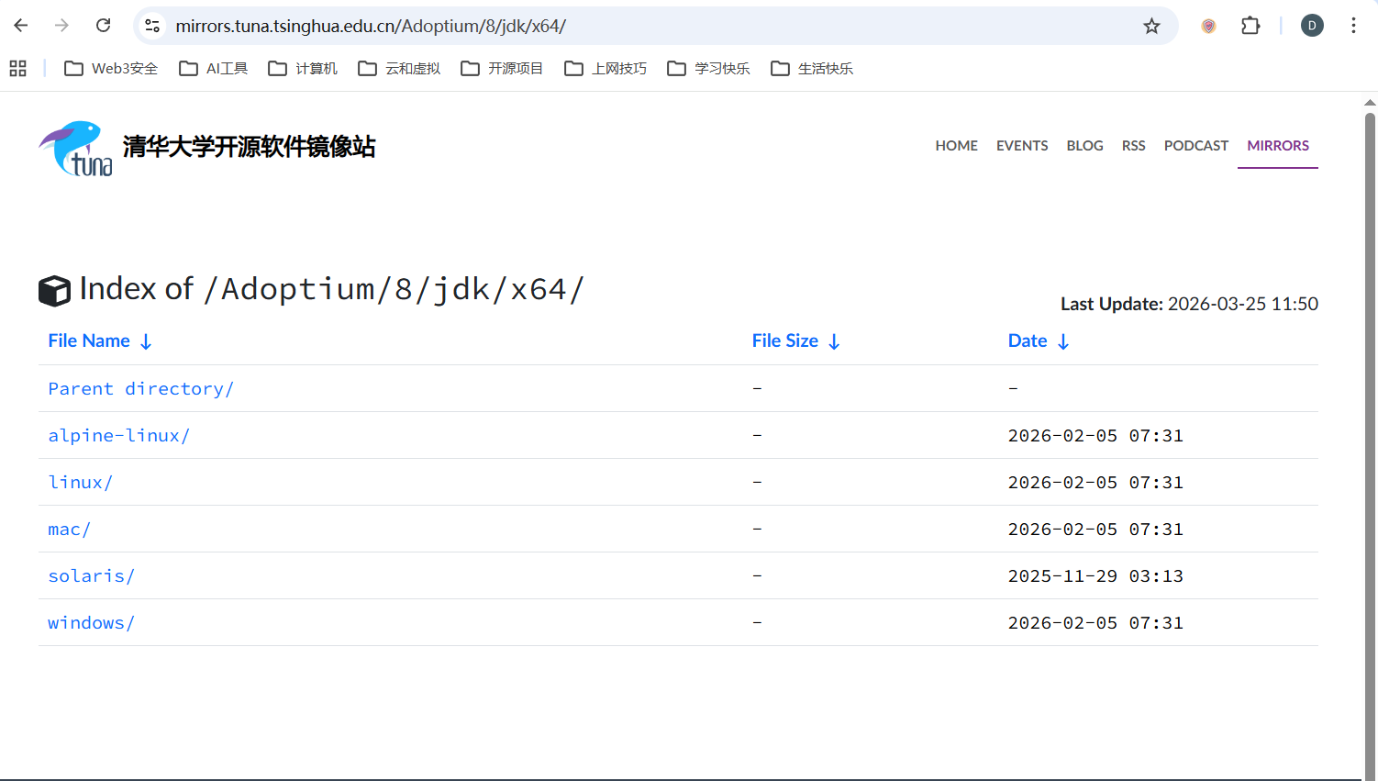Reload the page with refresh icon
Screen dimensions: 1378x781
click(104, 26)
